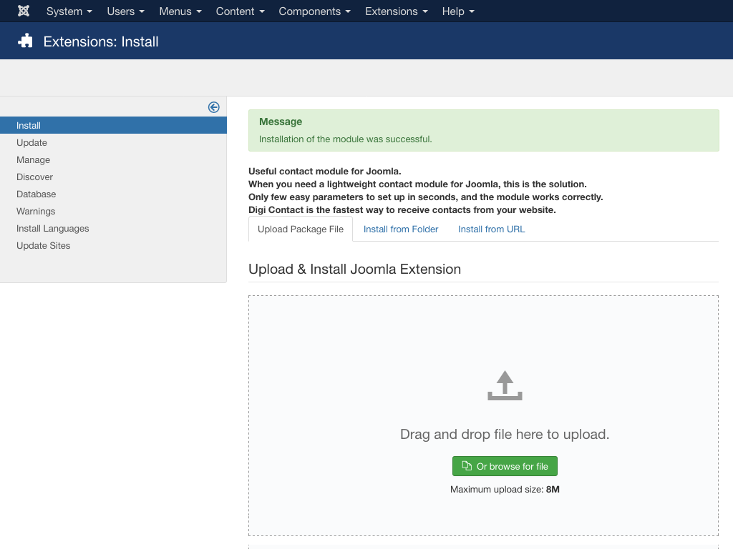Viewport: 733px width, 549px height.
Task: Click the drag and drop upload area
Action: point(483,415)
